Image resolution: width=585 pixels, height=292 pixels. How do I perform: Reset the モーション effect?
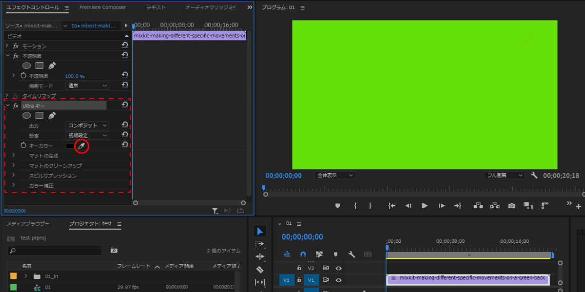(x=125, y=45)
